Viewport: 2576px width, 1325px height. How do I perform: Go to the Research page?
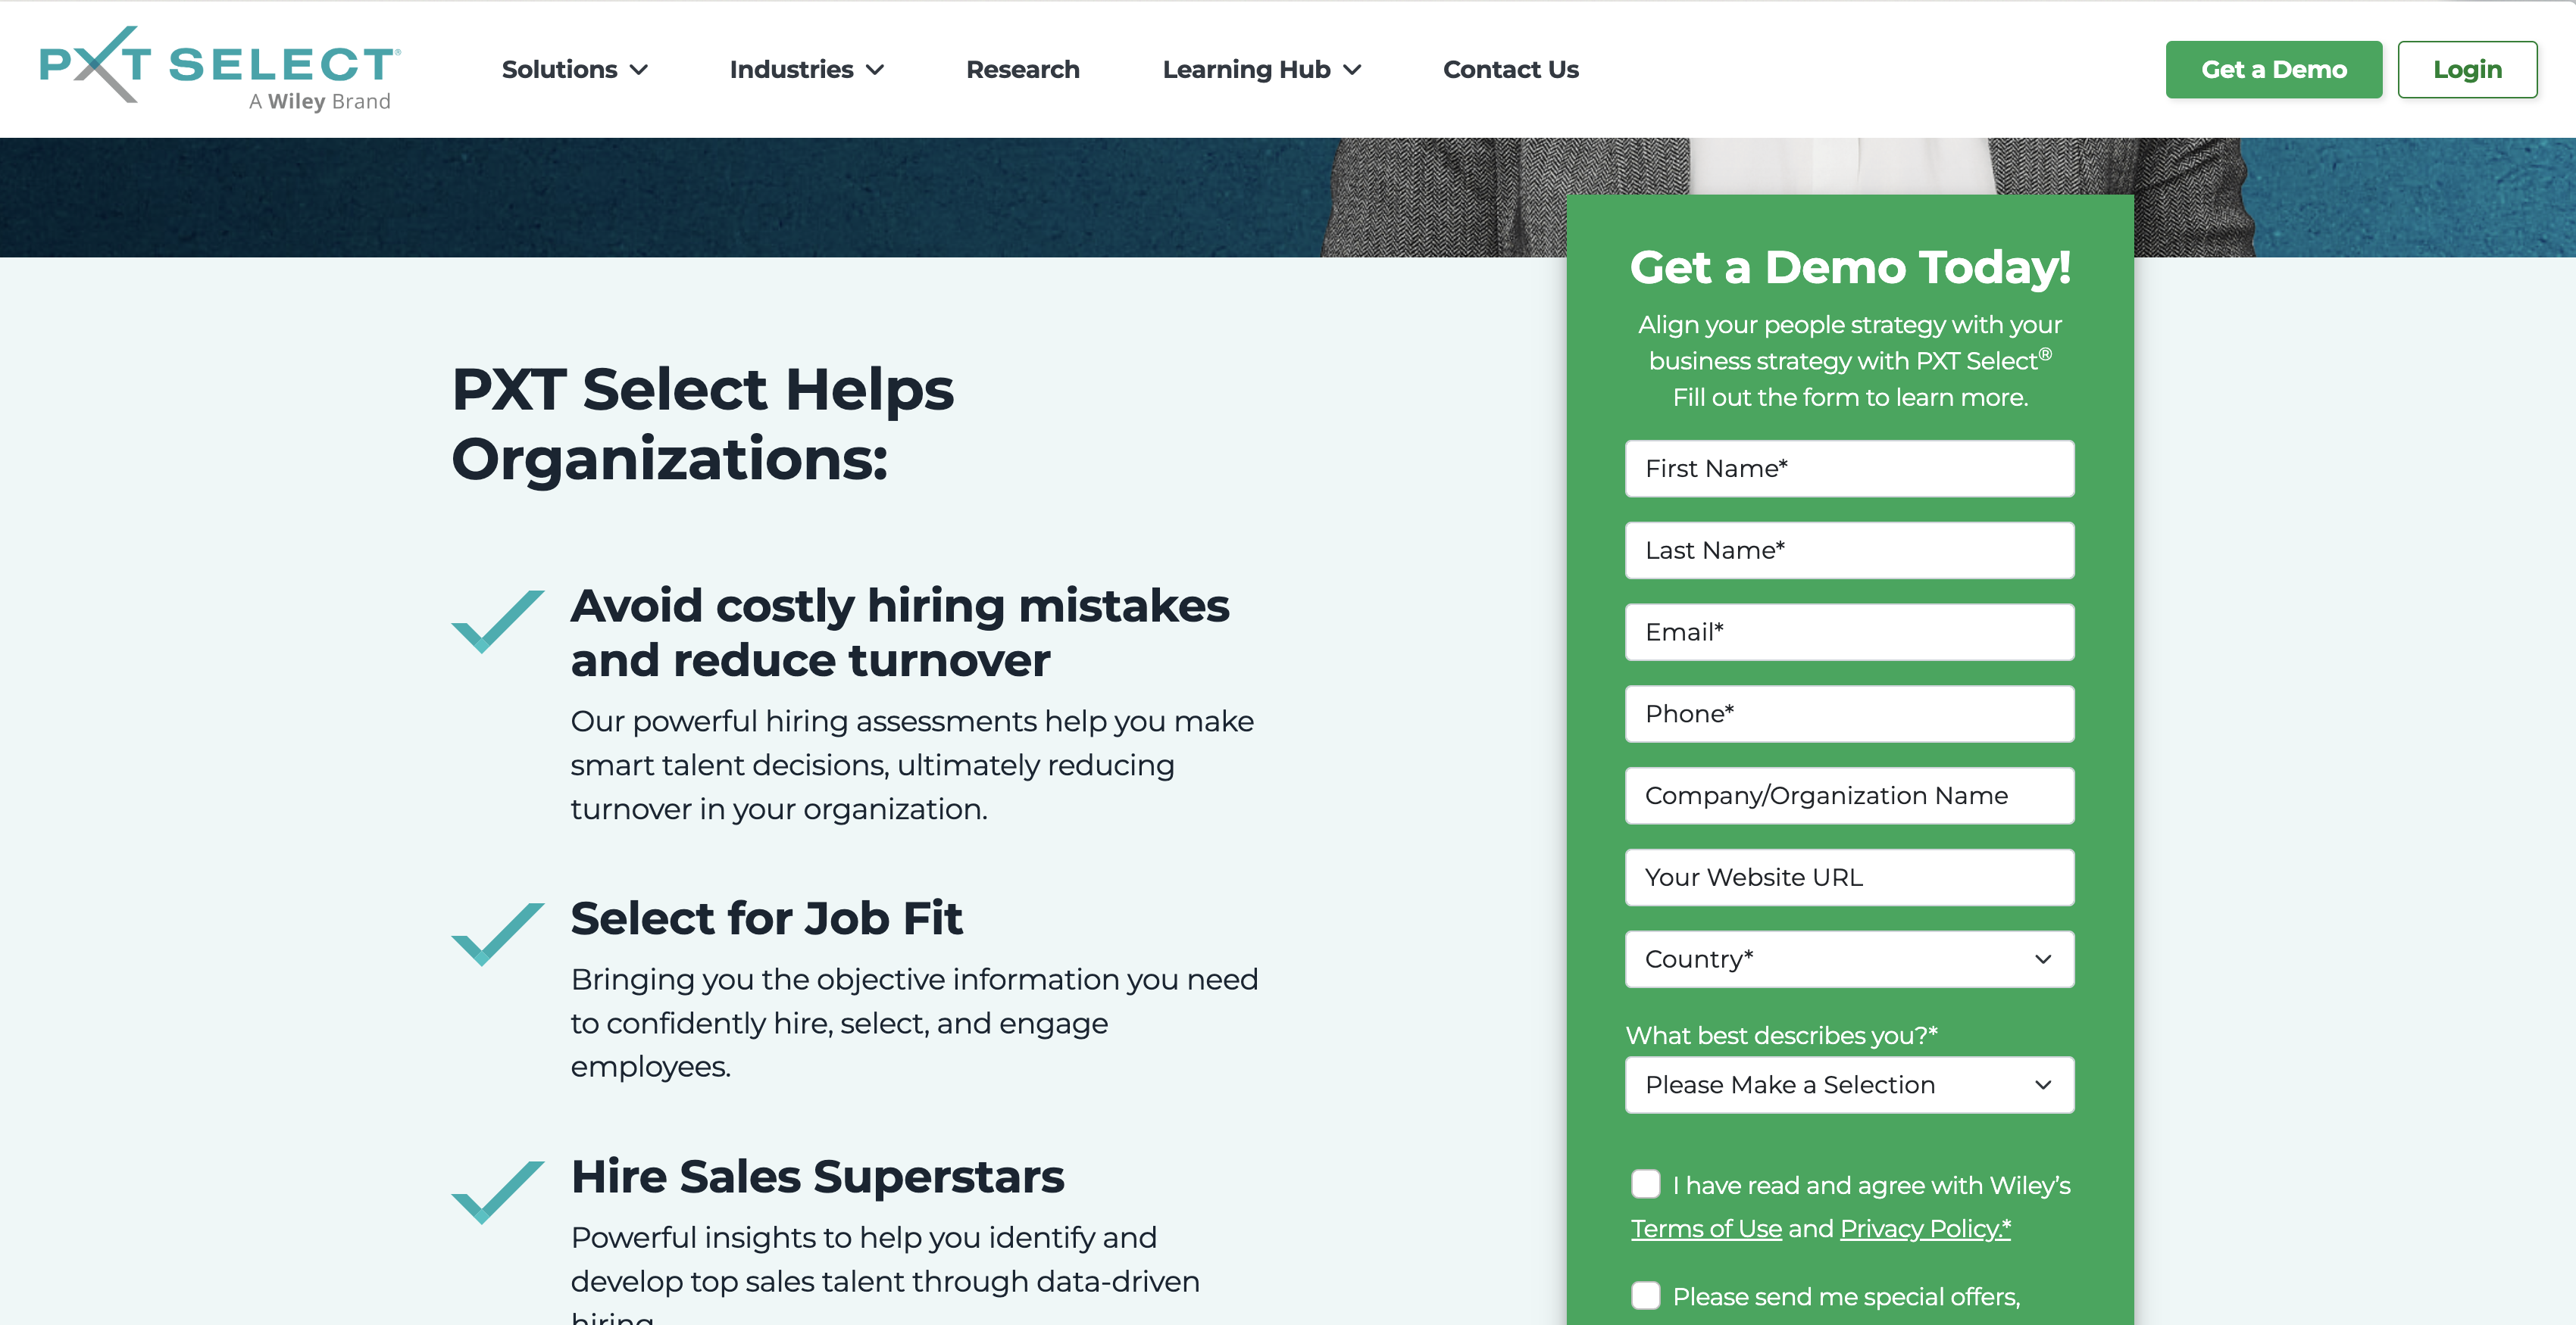(1022, 69)
